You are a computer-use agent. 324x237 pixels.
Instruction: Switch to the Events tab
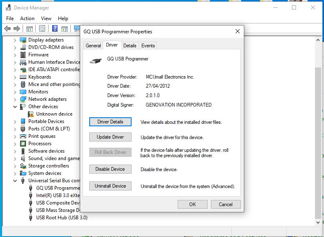click(148, 46)
